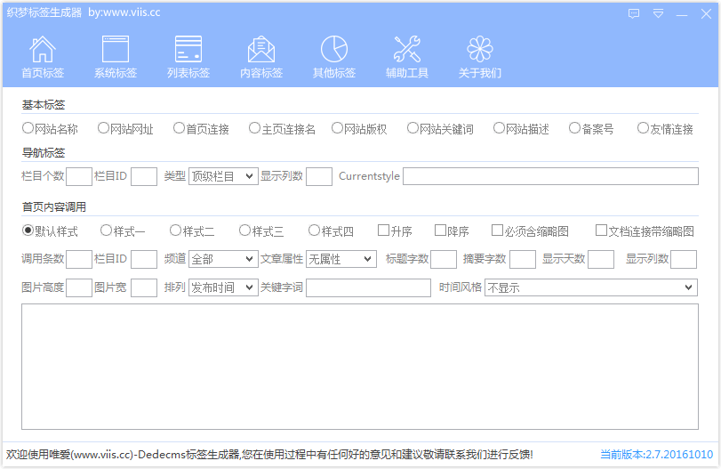Tick the 必须含缩略图 checkbox
Viewport: 721px width, 469px height.
[497, 230]
